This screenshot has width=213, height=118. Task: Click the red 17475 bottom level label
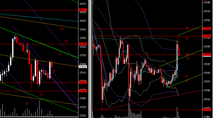click(207, 109)
